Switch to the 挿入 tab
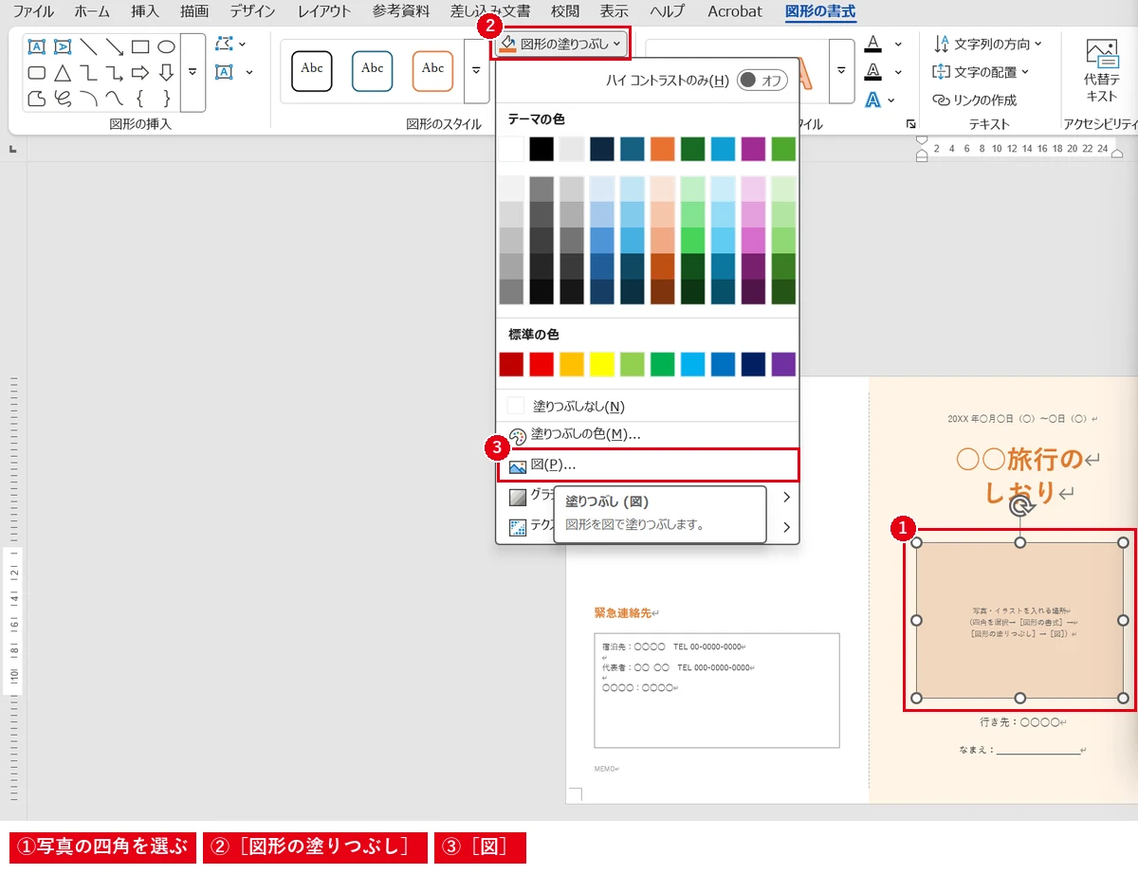 [x=145, y=11]
